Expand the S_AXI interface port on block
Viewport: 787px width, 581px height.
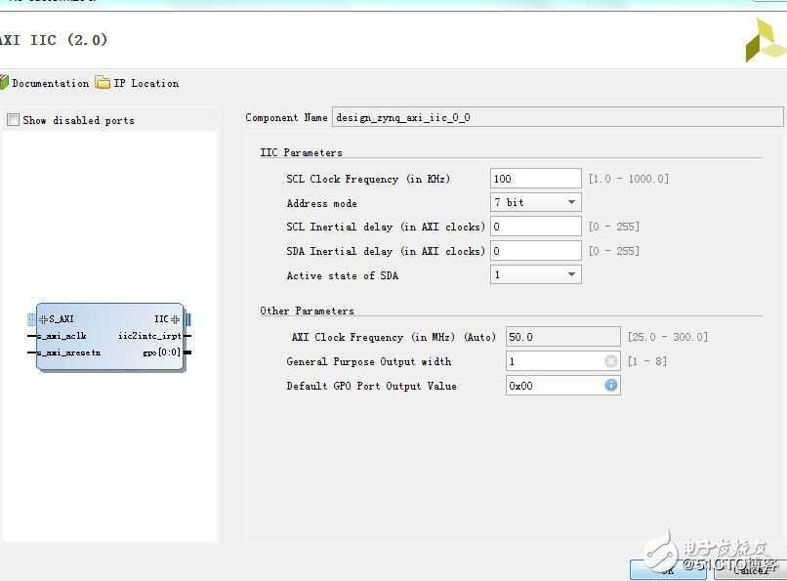[43, 319]
